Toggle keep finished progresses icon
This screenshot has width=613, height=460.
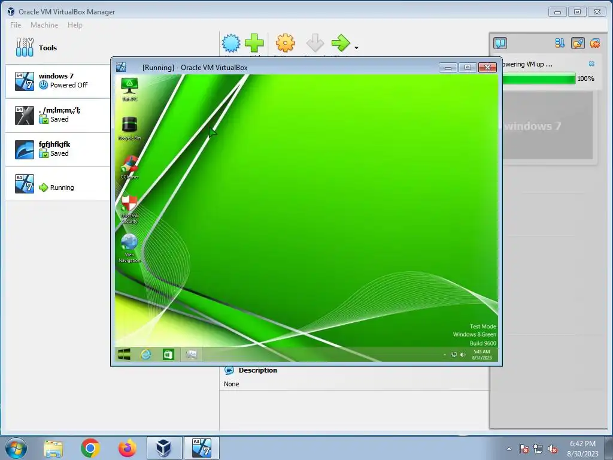[x=578, y=43]
